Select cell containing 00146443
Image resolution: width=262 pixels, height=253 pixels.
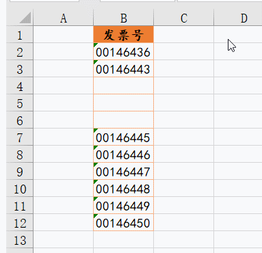124,68
